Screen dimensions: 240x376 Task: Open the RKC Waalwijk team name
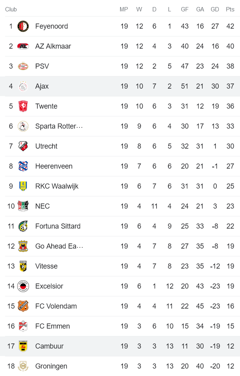click(57, 186)
